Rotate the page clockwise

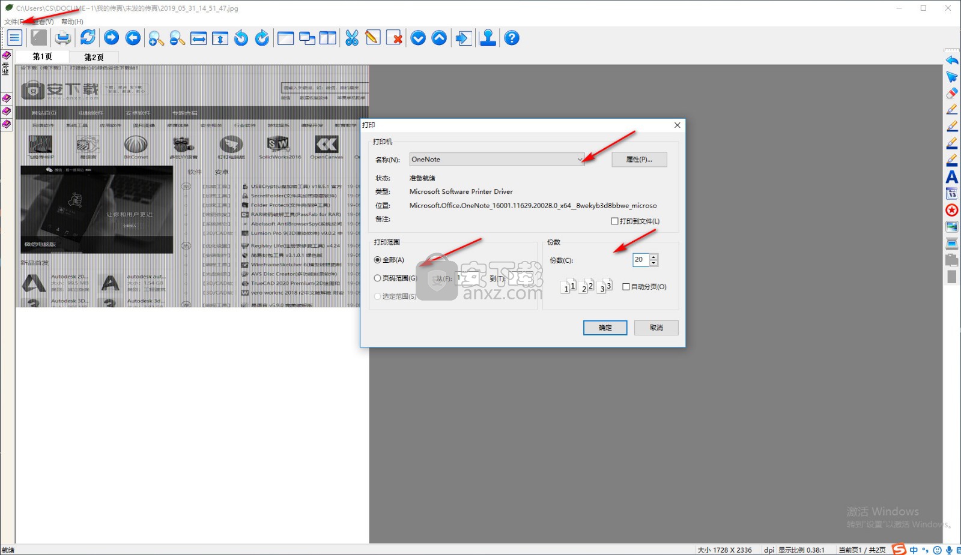[262, 38]
